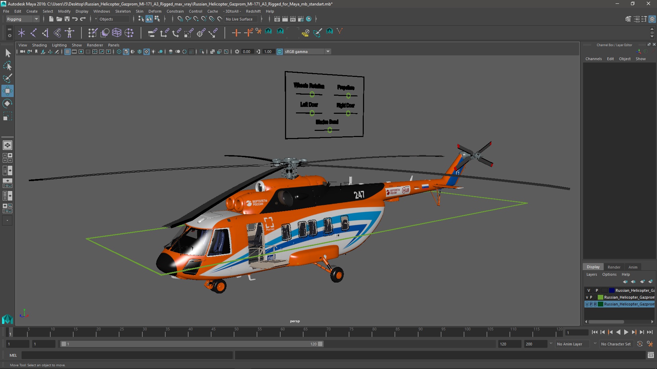Click the gamma value field showing 1.00

(268, 52)
